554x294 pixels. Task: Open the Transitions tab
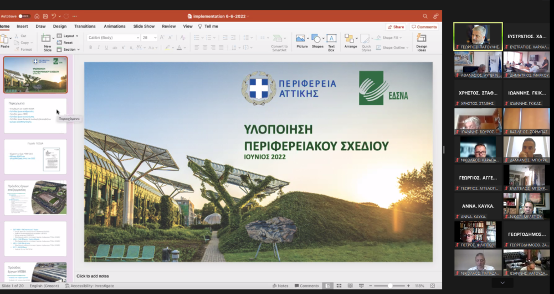[85, 27]
